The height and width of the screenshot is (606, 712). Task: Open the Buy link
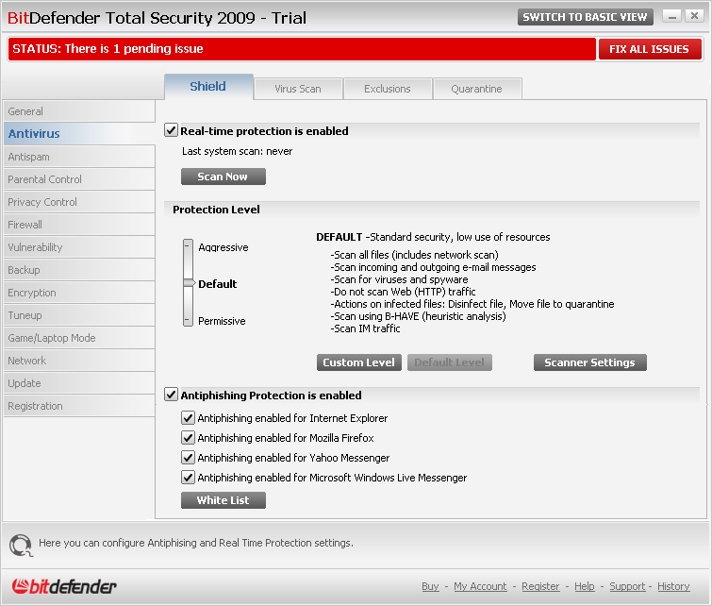click(430, 586)
